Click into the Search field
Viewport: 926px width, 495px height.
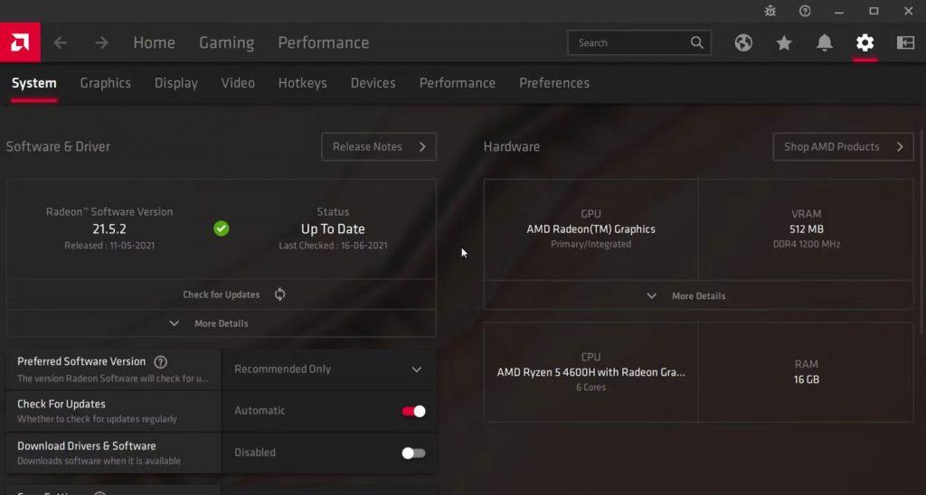click(631, 42)
